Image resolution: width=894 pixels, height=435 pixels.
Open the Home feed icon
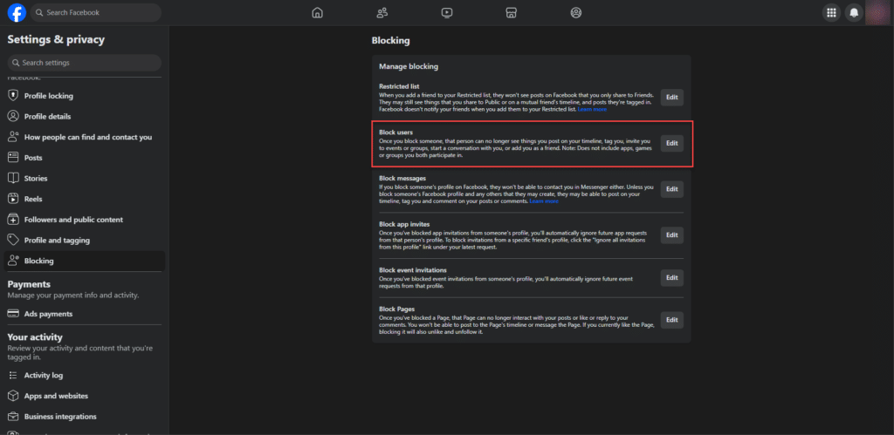[x=317, y=12]
